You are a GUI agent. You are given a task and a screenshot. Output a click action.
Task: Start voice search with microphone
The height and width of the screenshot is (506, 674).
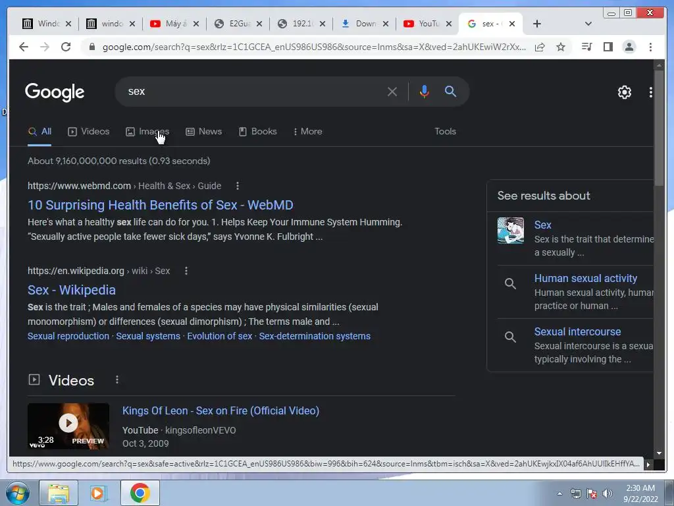(425, 92)
